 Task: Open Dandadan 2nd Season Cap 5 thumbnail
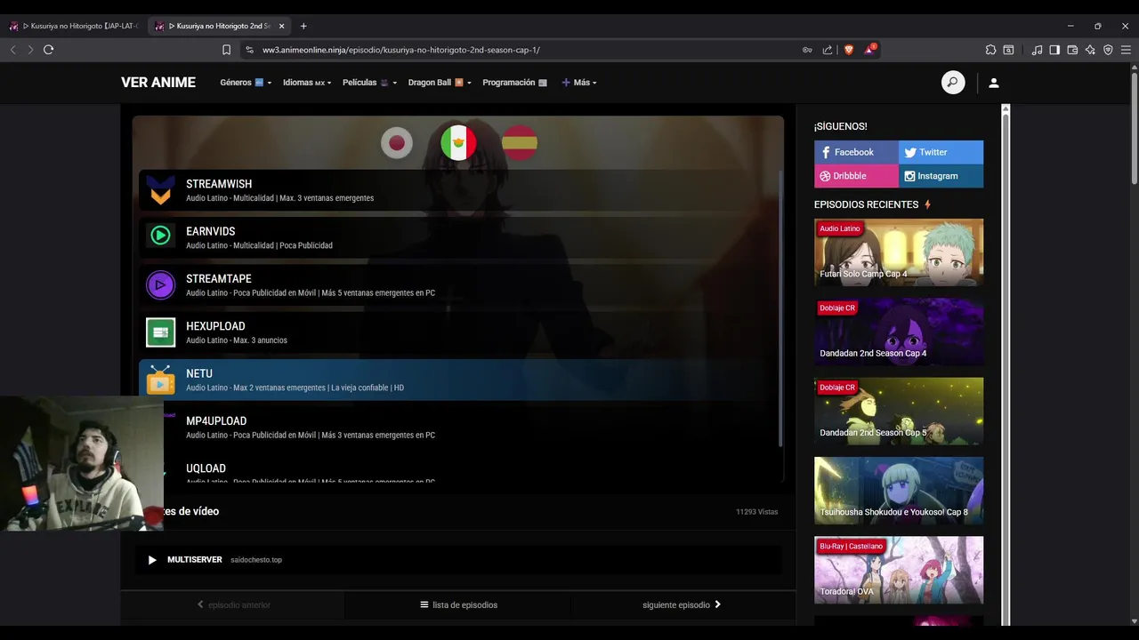pos(899,412)
